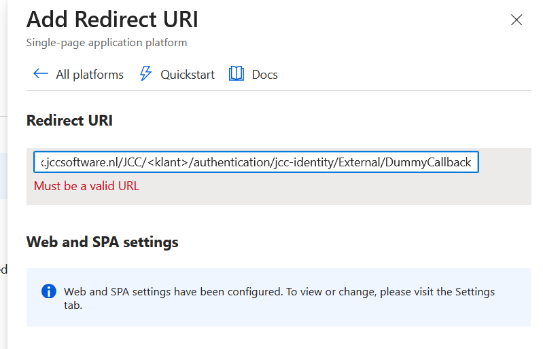Go back to All platforms

[90, 75]
